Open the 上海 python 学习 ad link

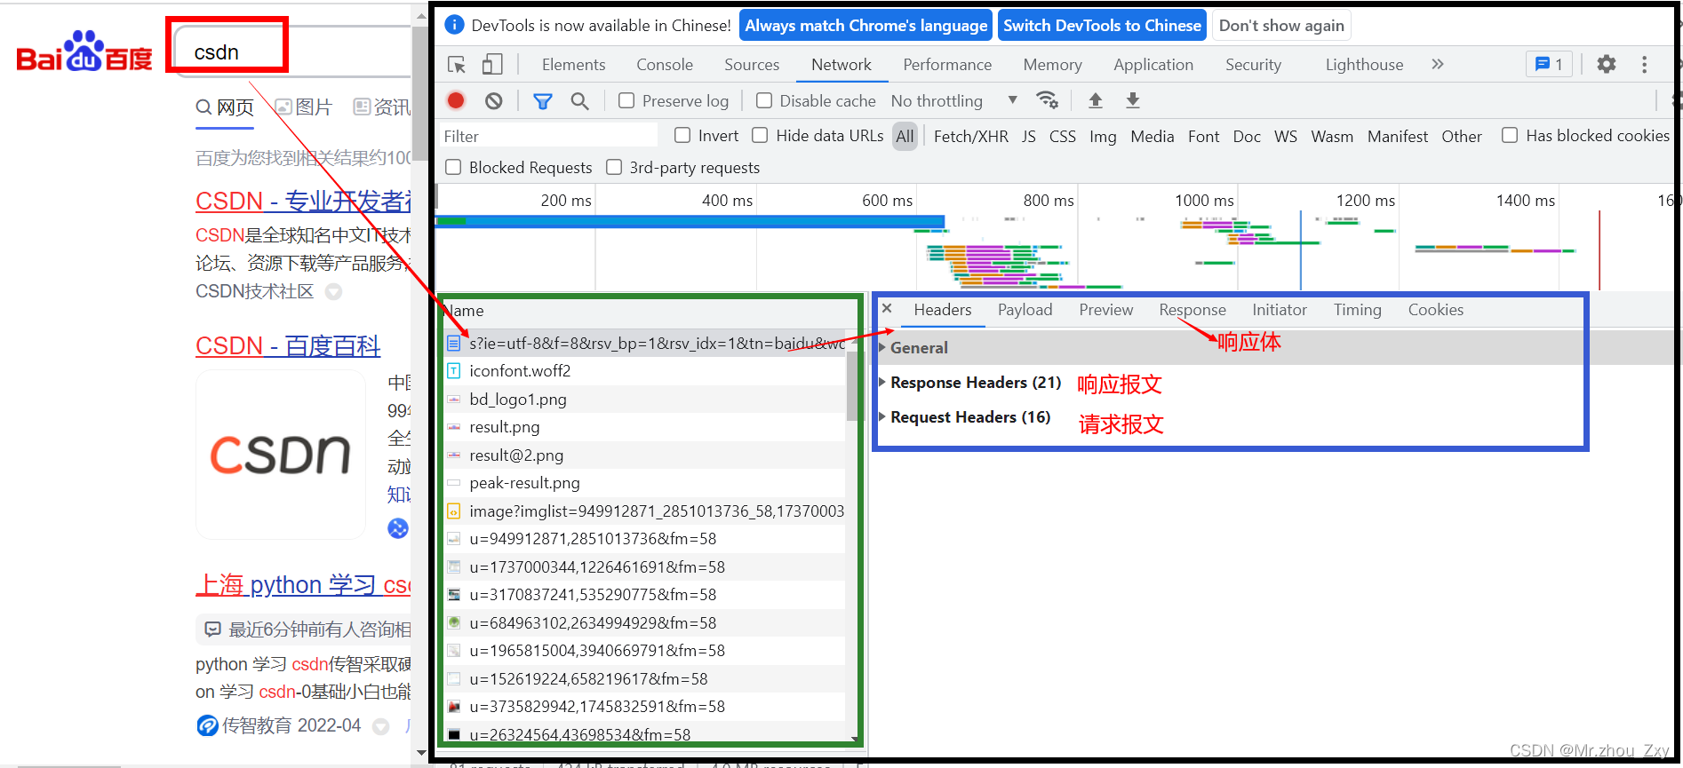tap(303, 585)
